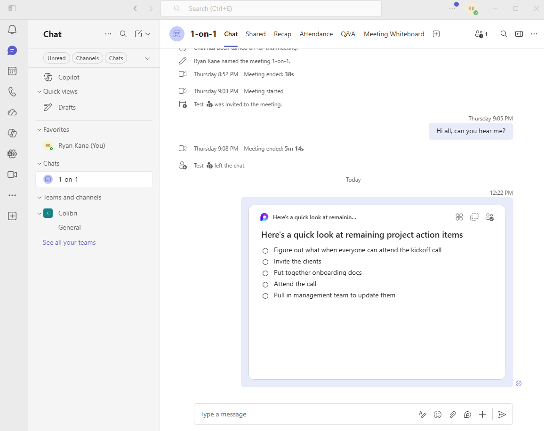Click the Search (Ctrl+E) box

[271, 8]
